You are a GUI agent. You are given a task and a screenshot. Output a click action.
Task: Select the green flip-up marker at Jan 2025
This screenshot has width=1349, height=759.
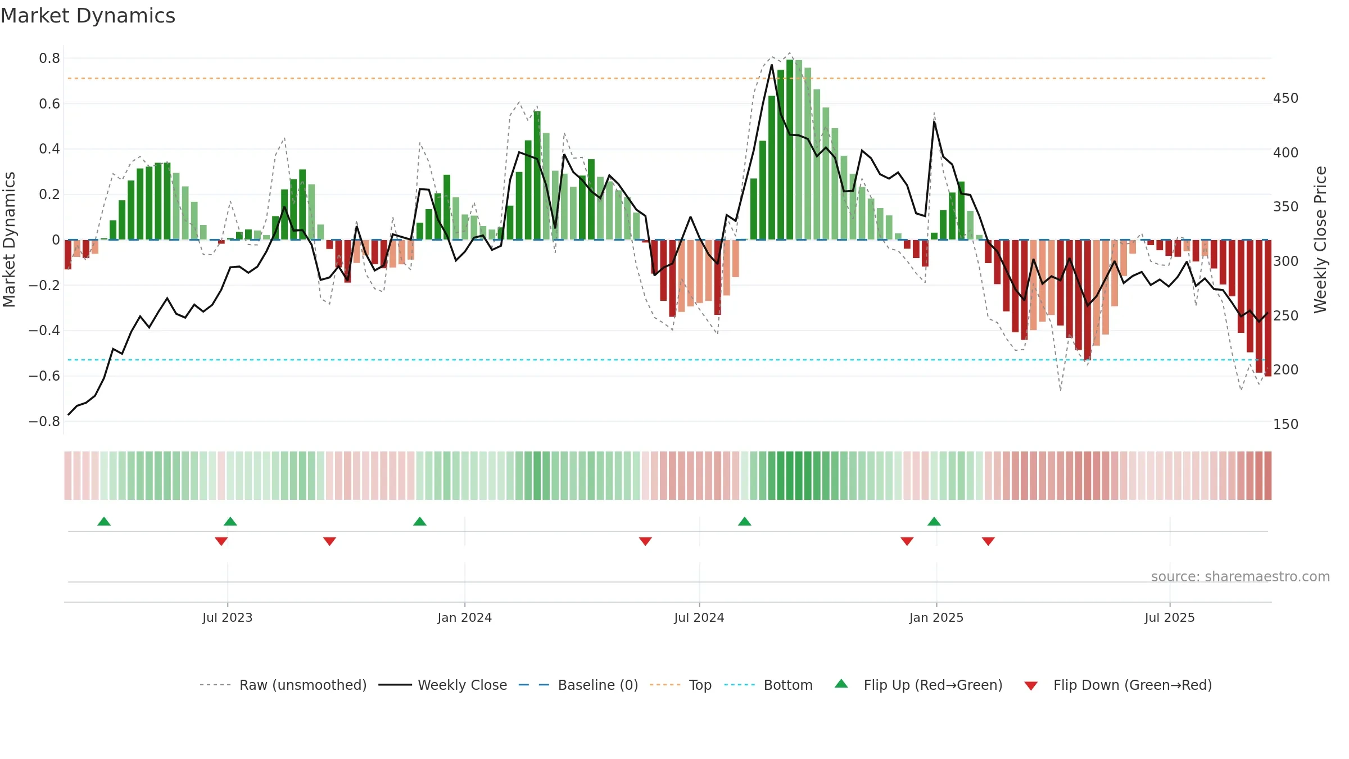click(x=934, y=521)
